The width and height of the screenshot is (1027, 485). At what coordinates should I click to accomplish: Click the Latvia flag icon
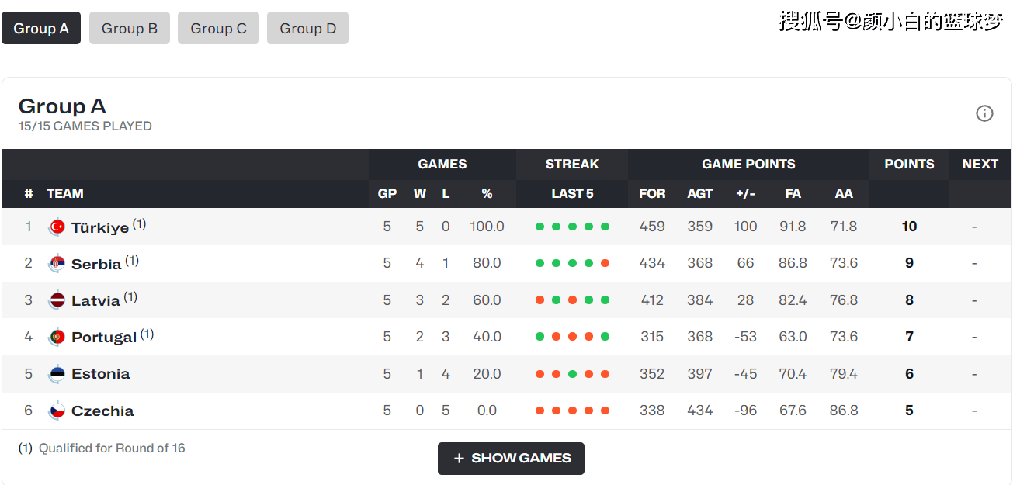57,300
